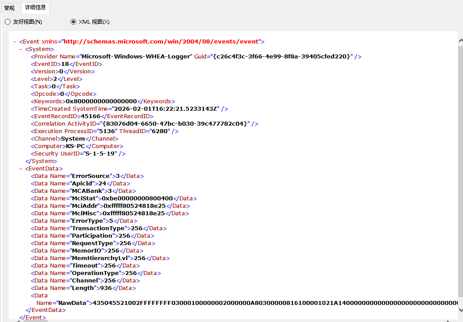Collapse the System XML node
The width and height of the screenshot is (463, 322).
tap(20, 49)
